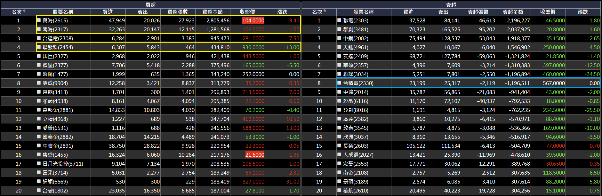This screenshot has height=196, width=602.
Task: Click the highlighted closing price 104.0000
Action: pyautogui.click(x=253, y=20)
